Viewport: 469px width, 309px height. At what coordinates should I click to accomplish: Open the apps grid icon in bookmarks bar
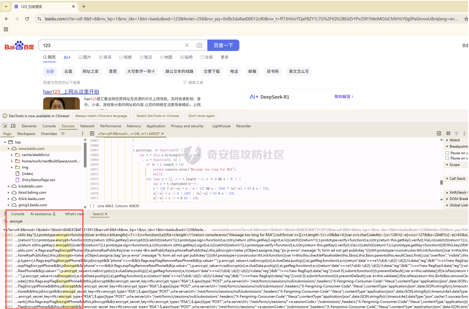[6, 29]
